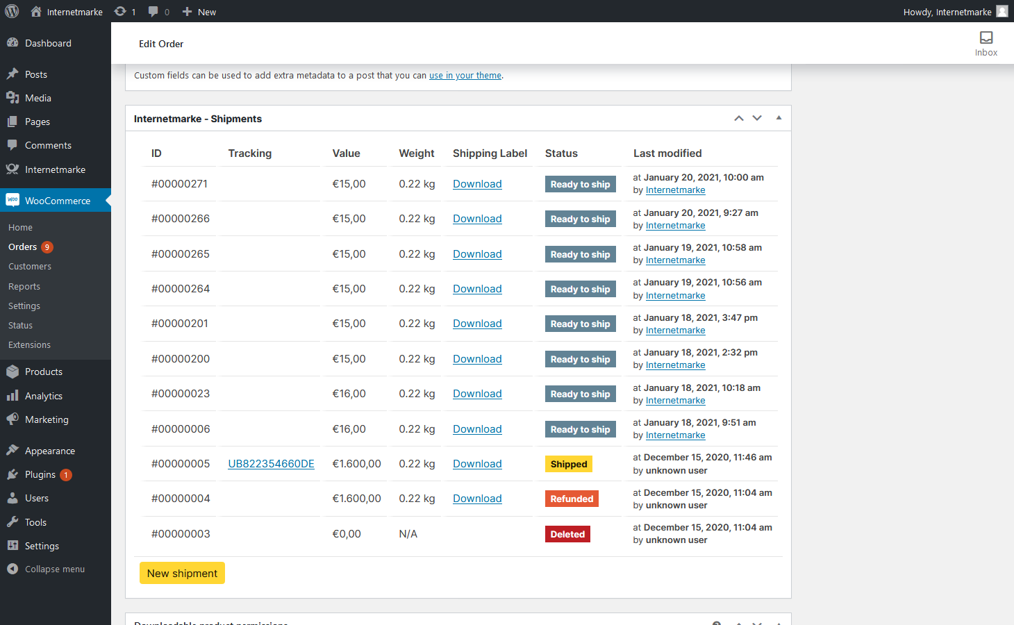The image size is (1014, 625).
Task: Click the Analytics bar chart icon
Action: 13,396
